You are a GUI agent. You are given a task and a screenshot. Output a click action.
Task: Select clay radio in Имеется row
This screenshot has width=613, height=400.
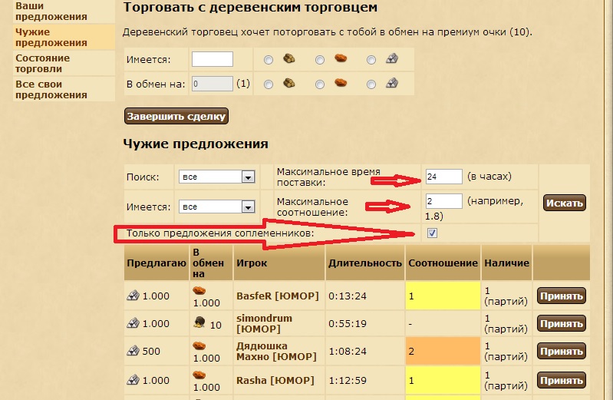(320, 60)
